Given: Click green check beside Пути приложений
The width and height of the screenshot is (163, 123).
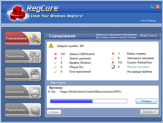Looking at the screenshot, I should [x=55, y=72].
